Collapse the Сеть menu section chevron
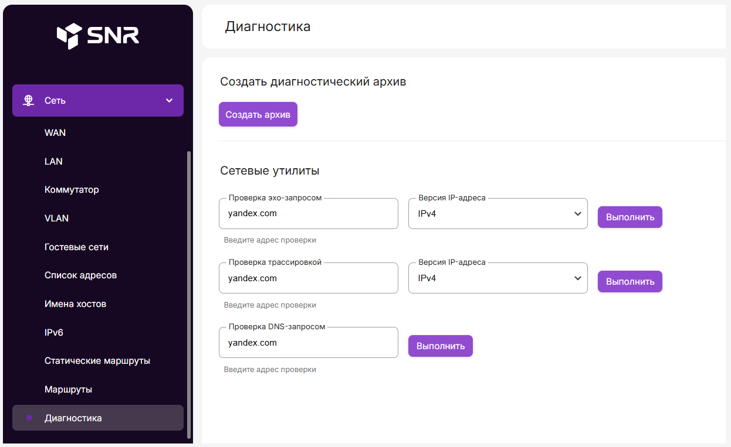 coord(170,100)
